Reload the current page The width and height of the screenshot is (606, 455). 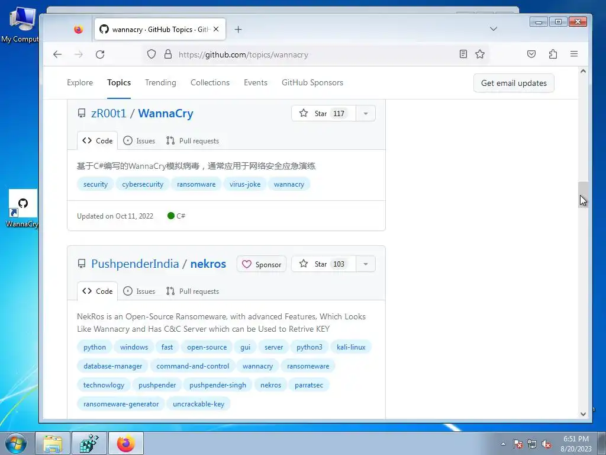click(100, 55)
